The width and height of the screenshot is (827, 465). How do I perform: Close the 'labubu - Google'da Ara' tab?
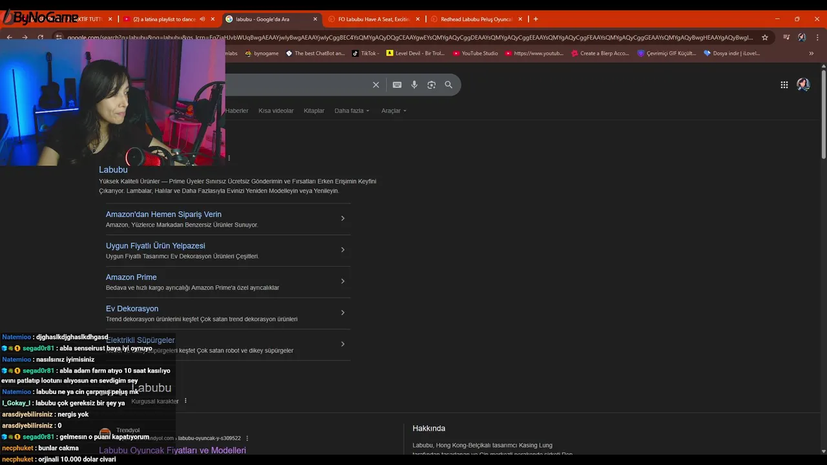click(315, 19)
